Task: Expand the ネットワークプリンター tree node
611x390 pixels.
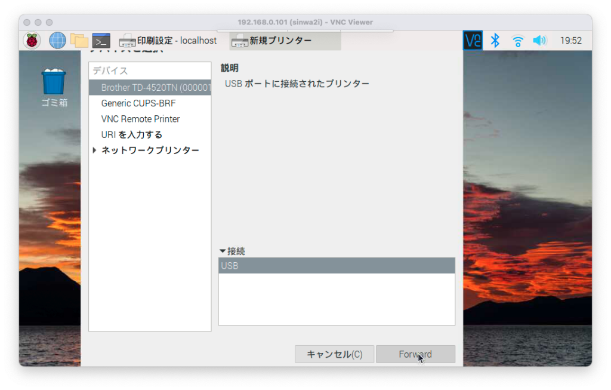Action: [95, 151]
